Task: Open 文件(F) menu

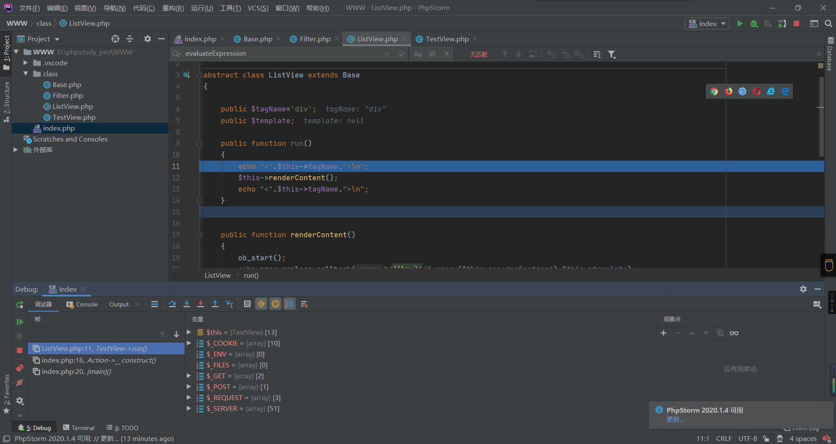Action: click(x=29, y=8)
